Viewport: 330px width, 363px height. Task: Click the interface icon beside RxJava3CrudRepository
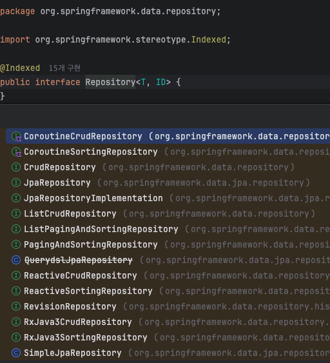(16, 322)
